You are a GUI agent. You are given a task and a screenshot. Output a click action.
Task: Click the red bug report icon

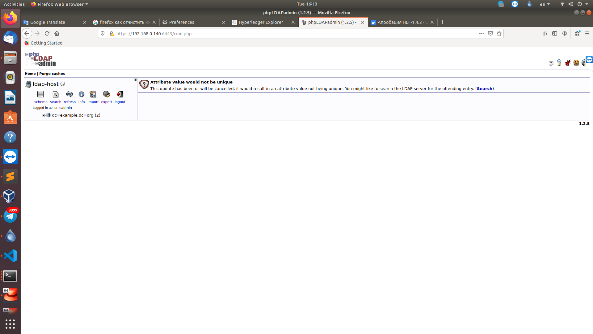tap(568, 63)
